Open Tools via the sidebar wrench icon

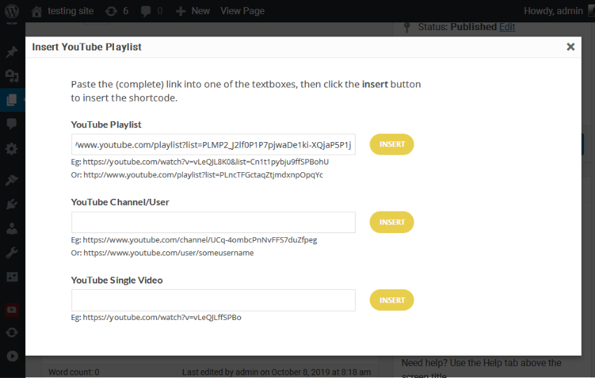coord(12,253)
